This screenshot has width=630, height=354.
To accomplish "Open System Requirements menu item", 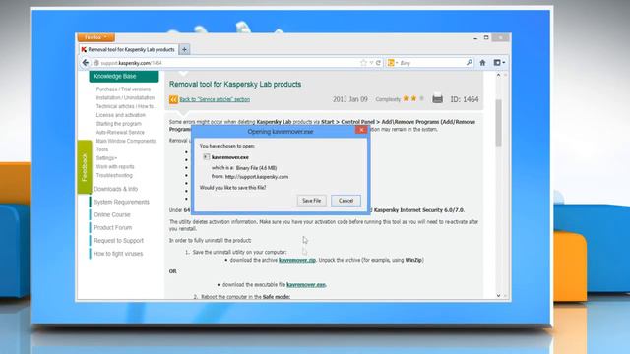I will click(x=121, y=202).
